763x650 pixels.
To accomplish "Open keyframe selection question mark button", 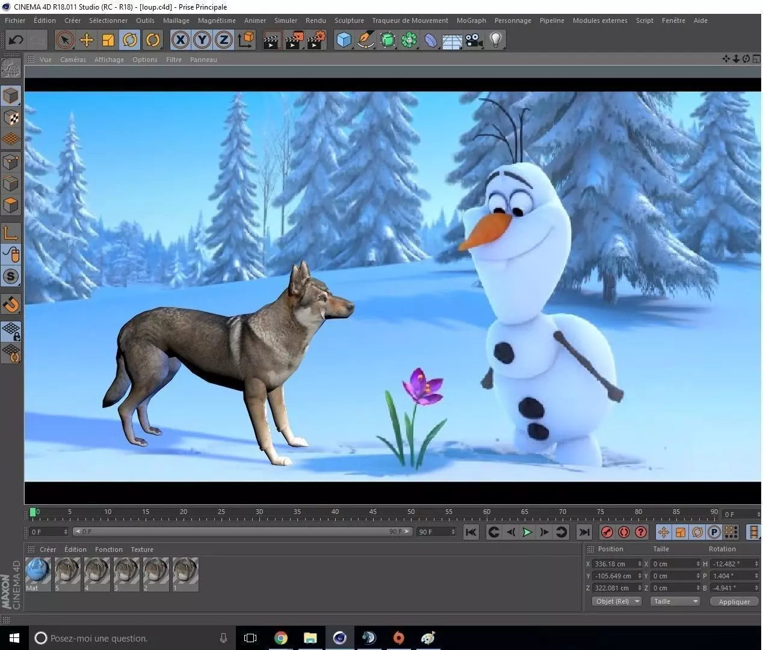I will pyautogui.click(x=641, y=532).
